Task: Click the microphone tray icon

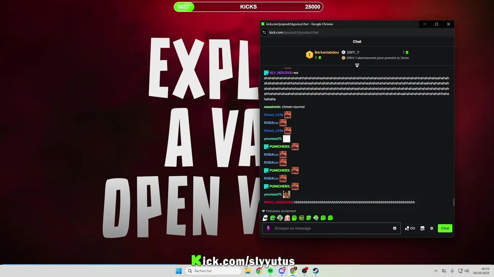Action: pyautogui.click(x=452, y=271)
